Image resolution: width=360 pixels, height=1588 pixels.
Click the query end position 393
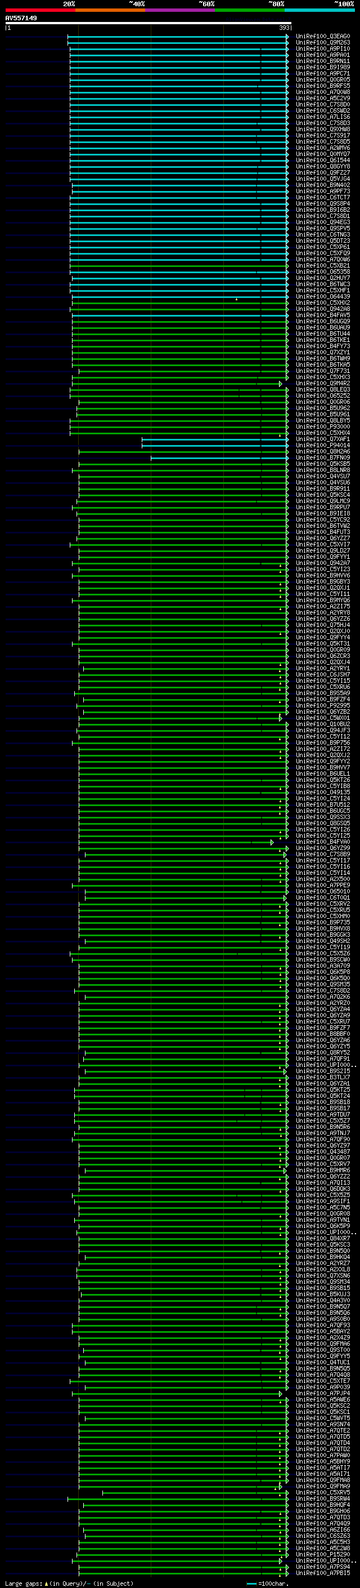(x=284, y=28)
